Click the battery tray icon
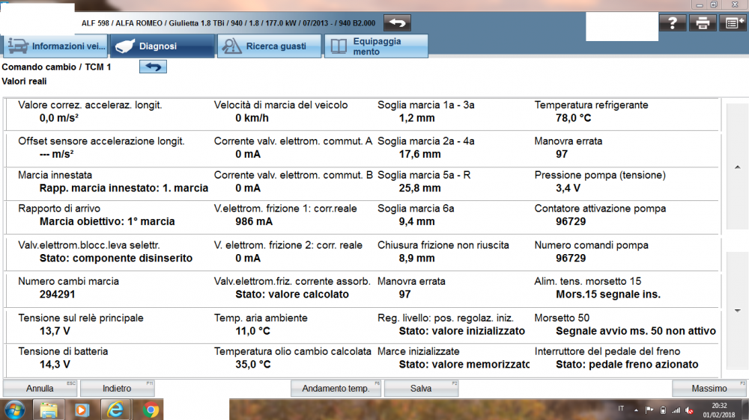The image size is (749, 420). [663, 410]
